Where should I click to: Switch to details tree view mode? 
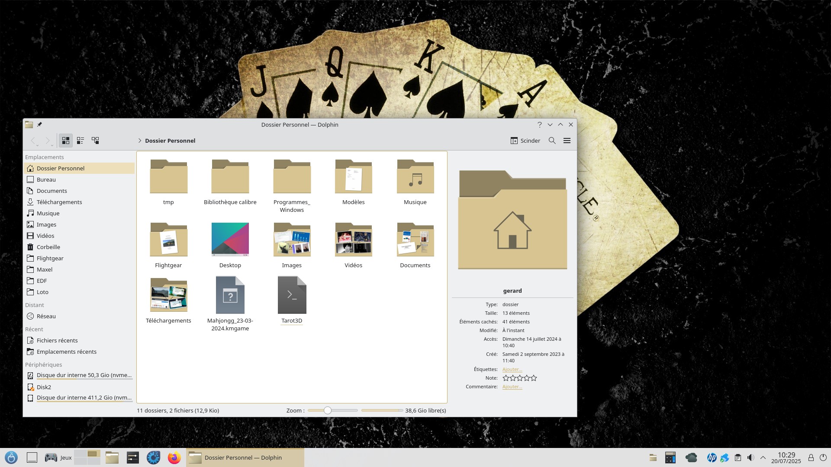pos(95,141)
